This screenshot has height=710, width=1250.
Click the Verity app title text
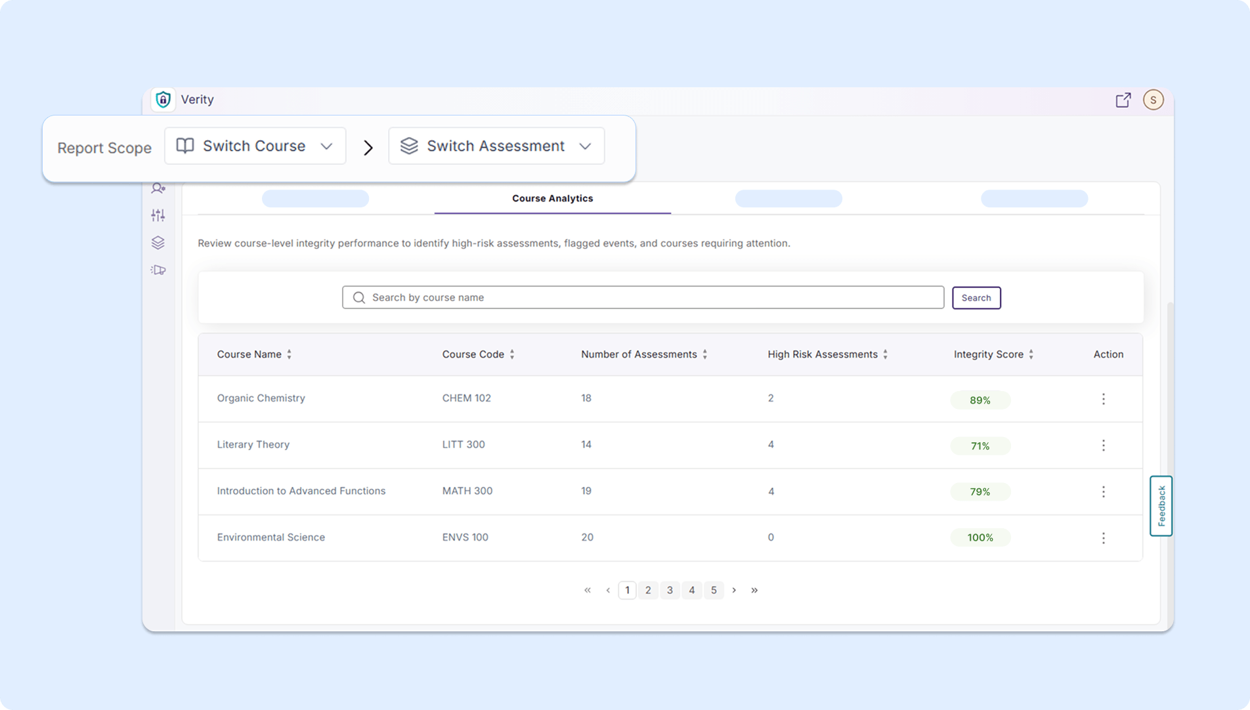pyautogui.click(x=197, y=99)
